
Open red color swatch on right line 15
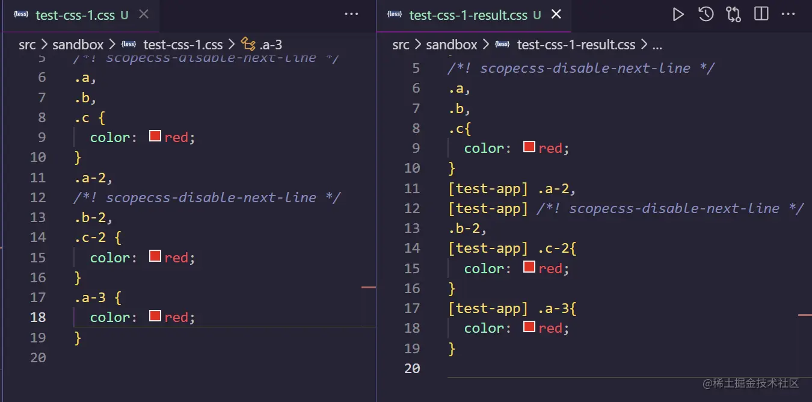coord(529,267)
